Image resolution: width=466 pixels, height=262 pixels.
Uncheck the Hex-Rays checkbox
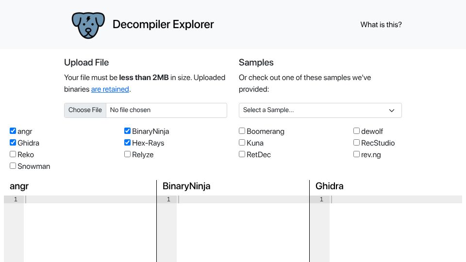click(x=127, y=143)
